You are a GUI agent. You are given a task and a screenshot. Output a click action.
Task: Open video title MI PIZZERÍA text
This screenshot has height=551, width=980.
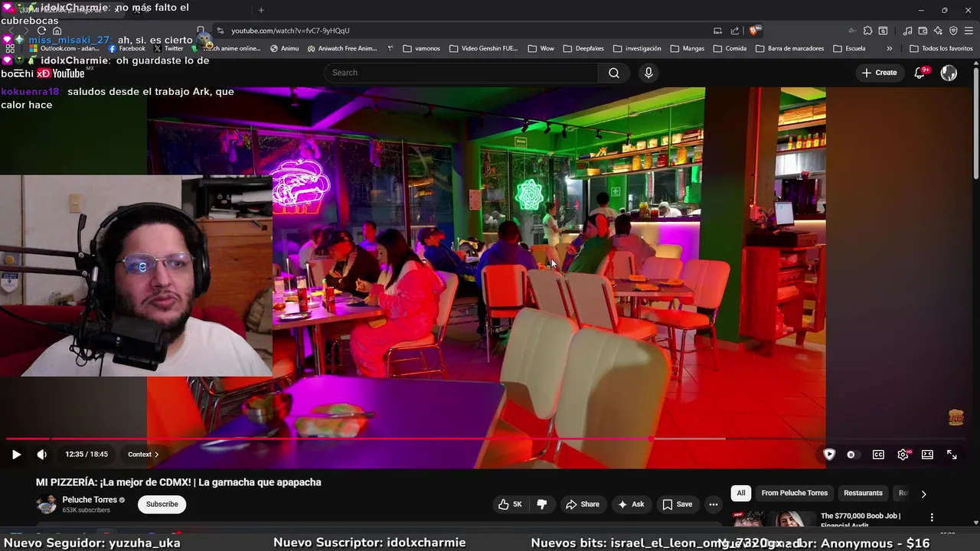[x=178, y=482]
